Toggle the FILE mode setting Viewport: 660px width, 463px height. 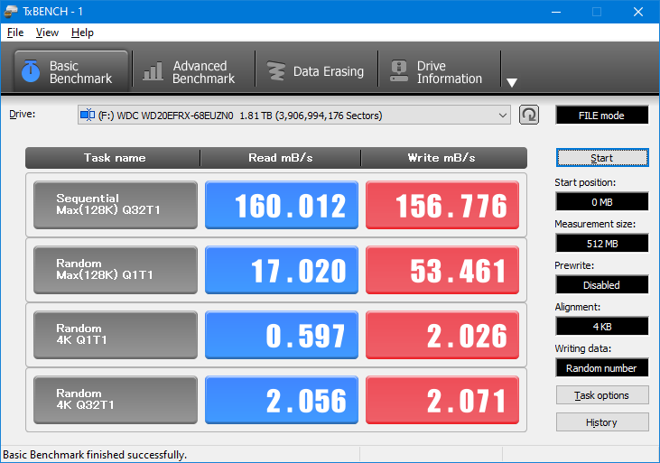602,116
